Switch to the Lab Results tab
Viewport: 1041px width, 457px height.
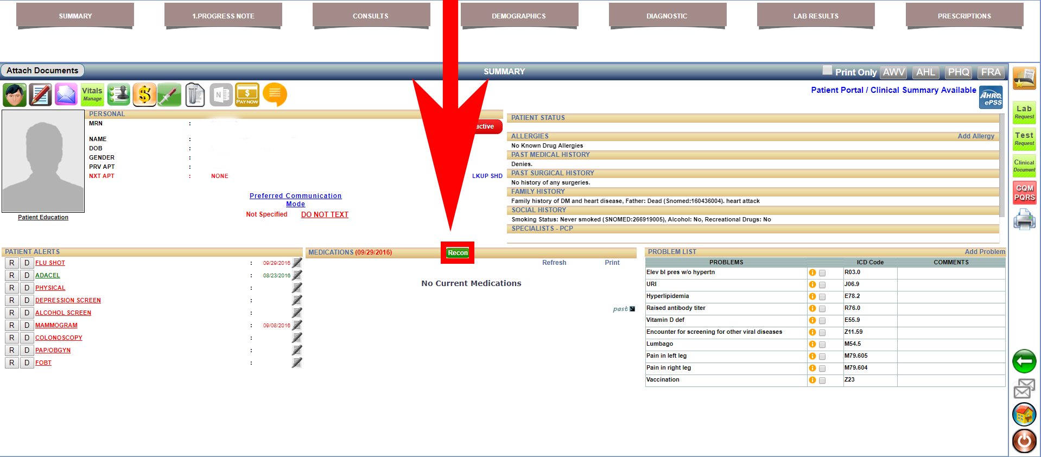click(x=815, y=16)
